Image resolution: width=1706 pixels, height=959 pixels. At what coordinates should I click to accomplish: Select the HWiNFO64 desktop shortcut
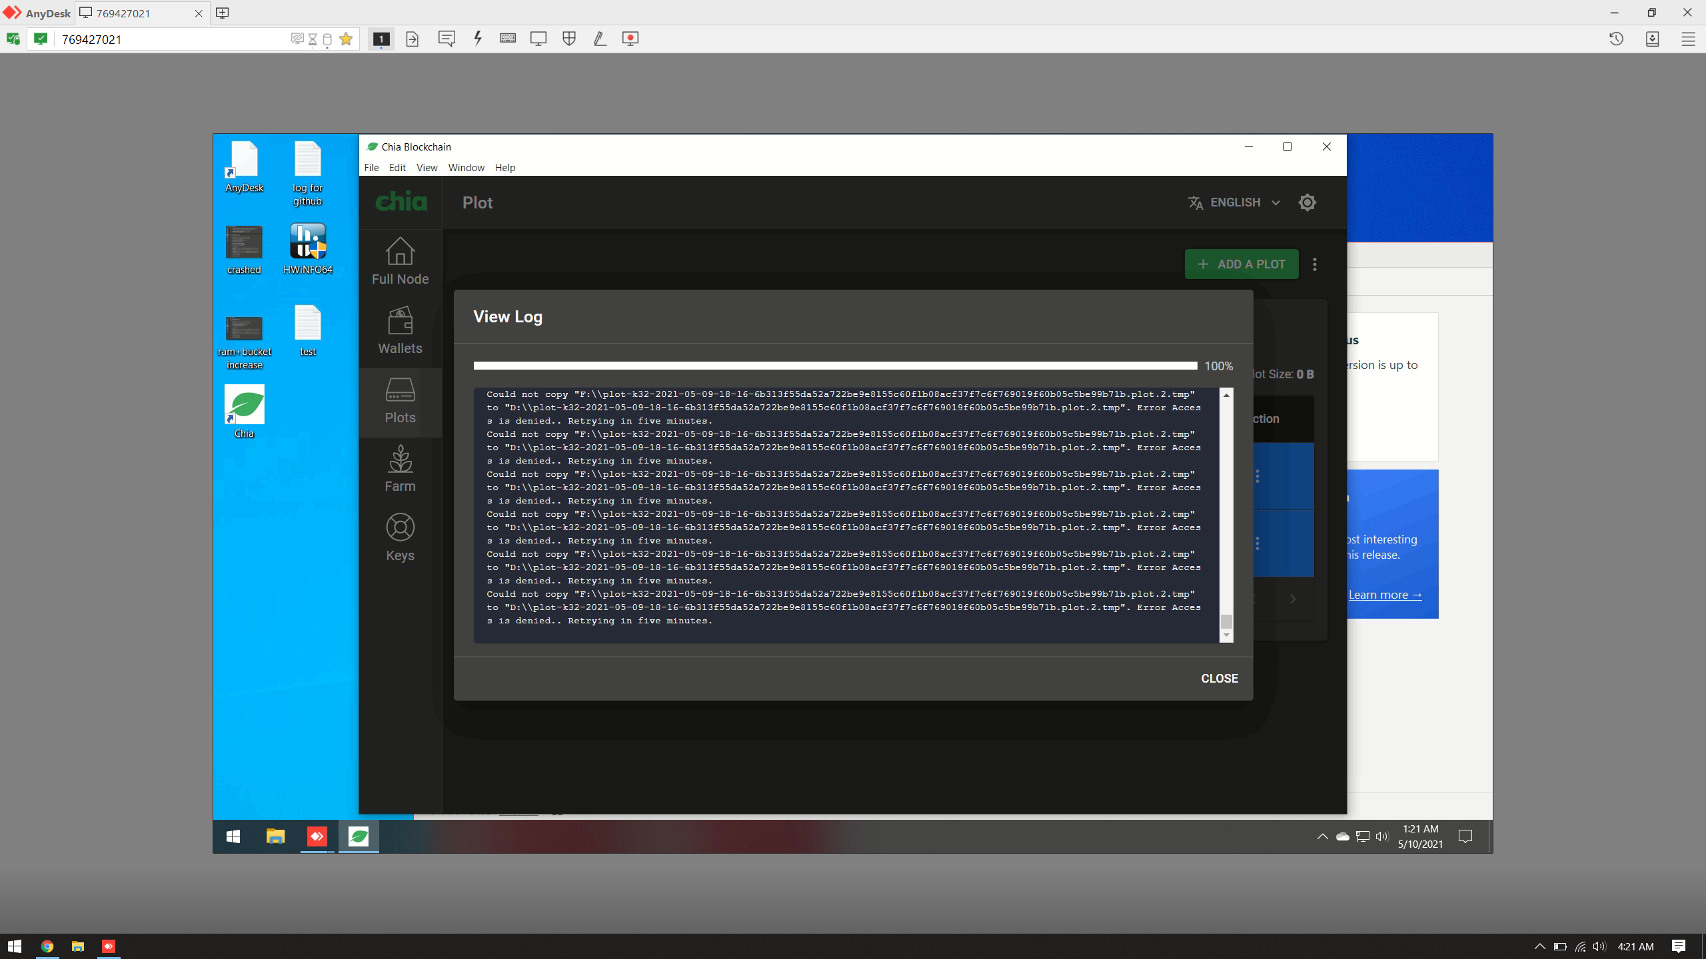[307, 250]
